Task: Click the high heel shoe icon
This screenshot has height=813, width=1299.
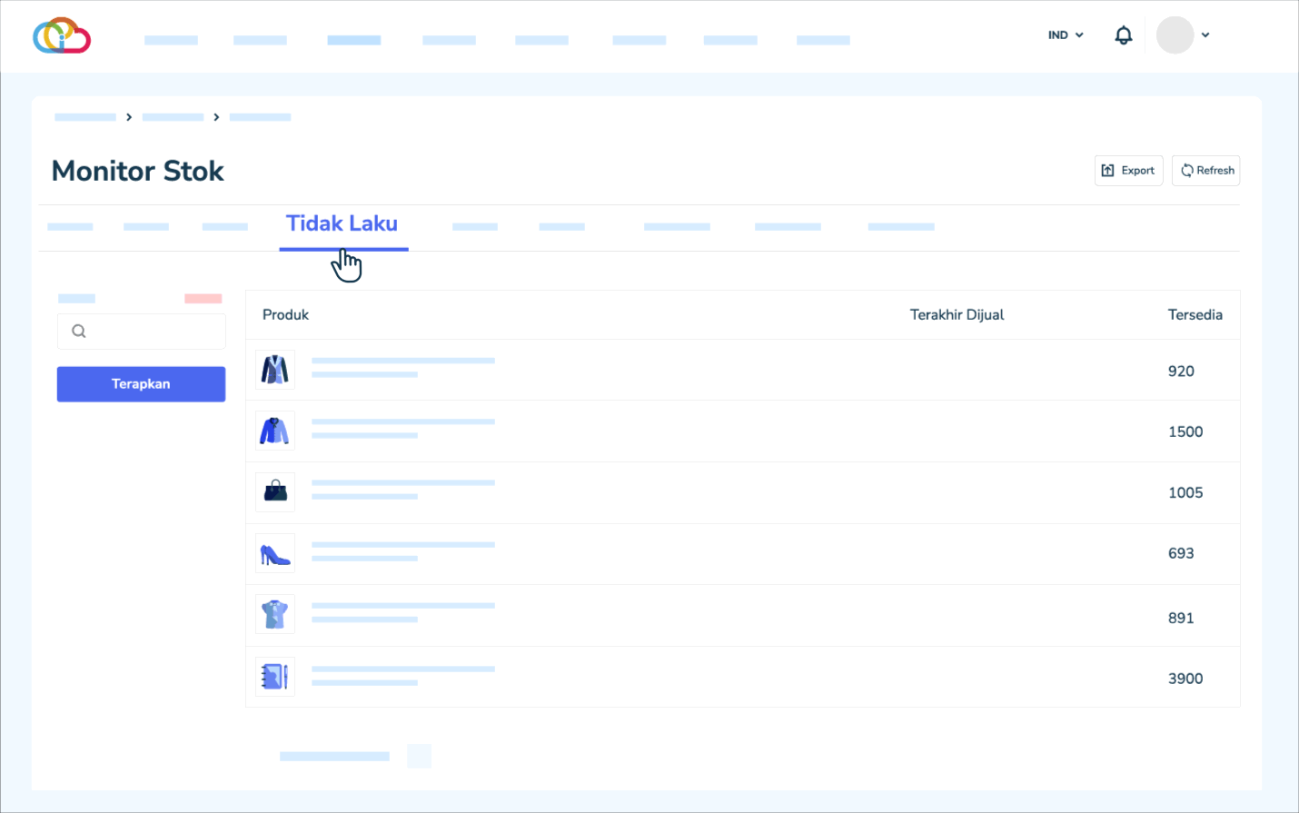Action: click(275, 553)
